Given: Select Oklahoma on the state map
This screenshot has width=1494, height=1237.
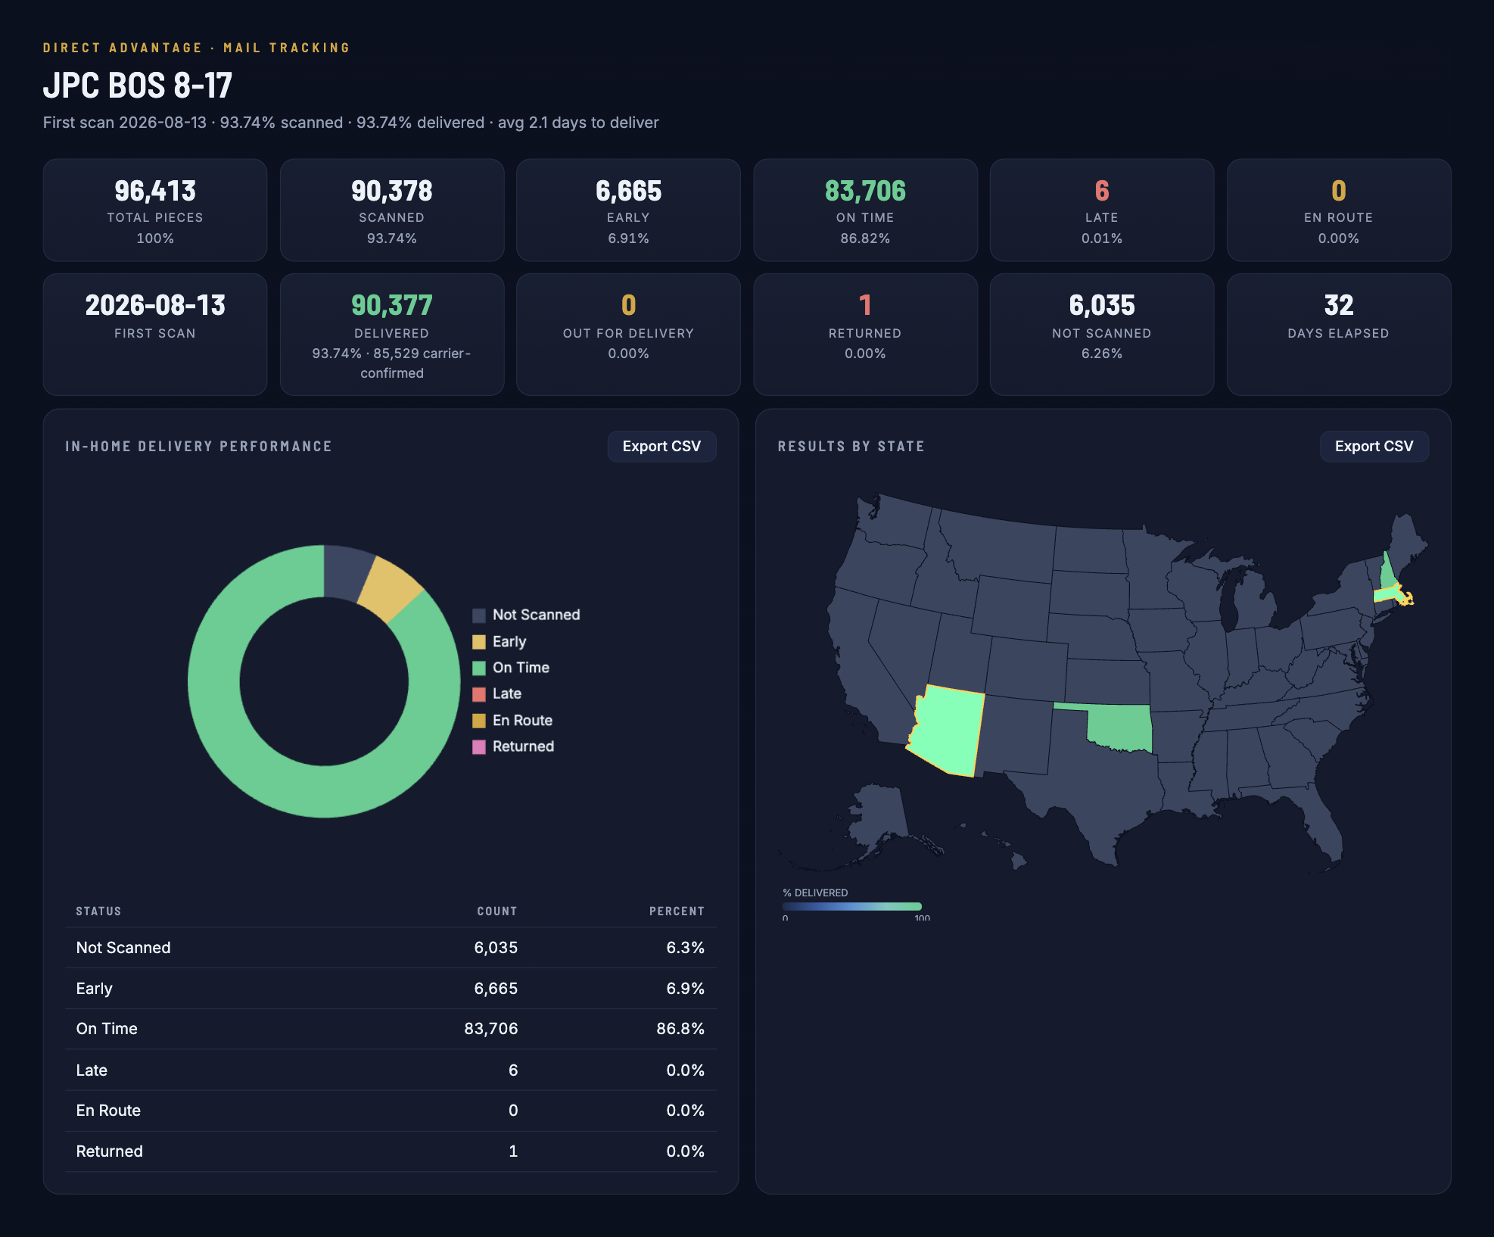Looking at the screenshot, I should [1120, 728].
